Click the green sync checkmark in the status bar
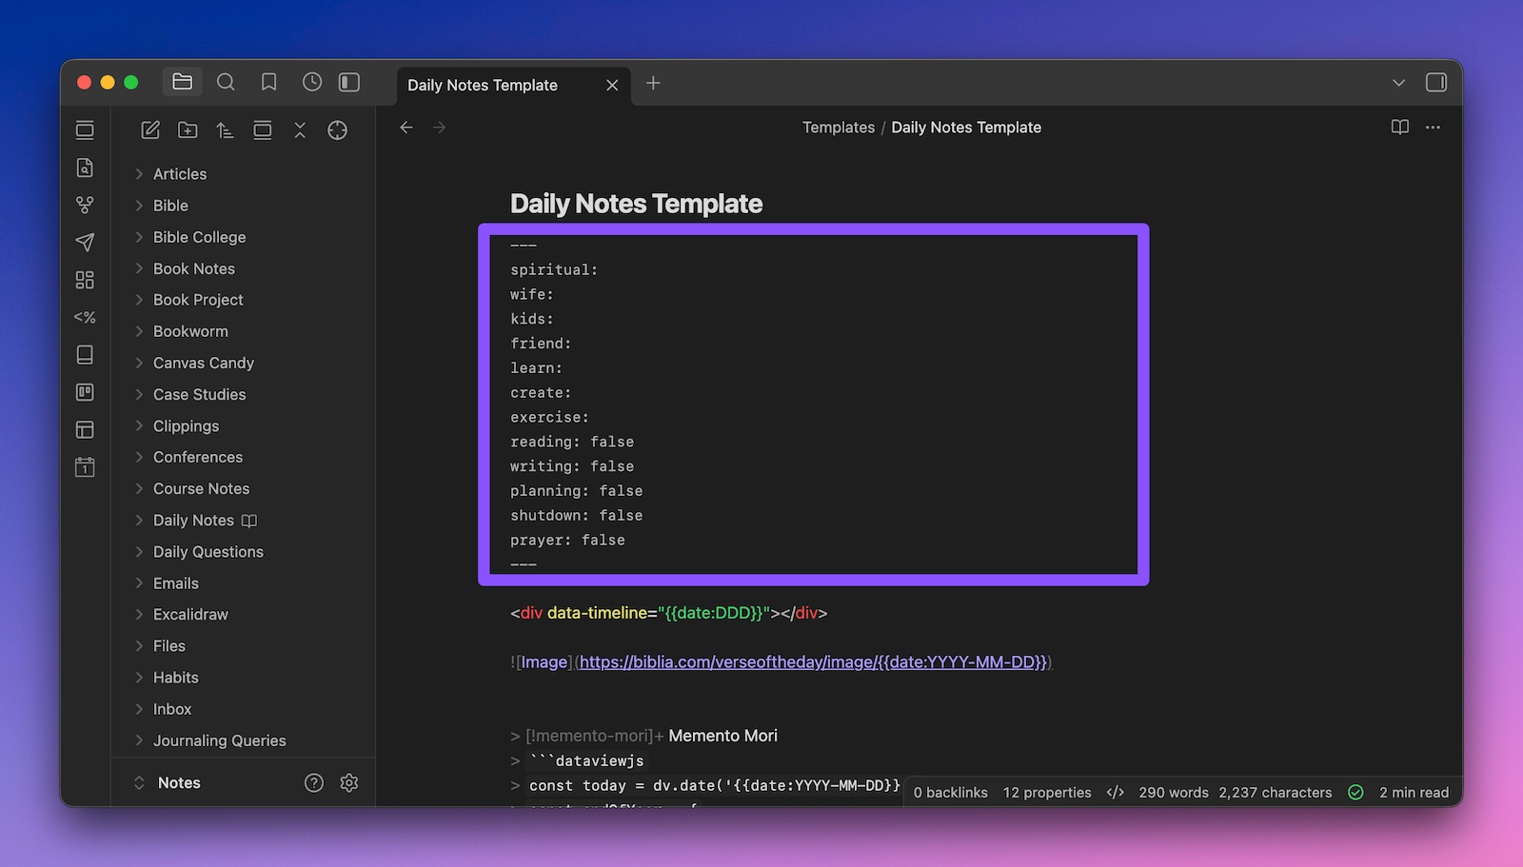 click(x=1356, y=793)
